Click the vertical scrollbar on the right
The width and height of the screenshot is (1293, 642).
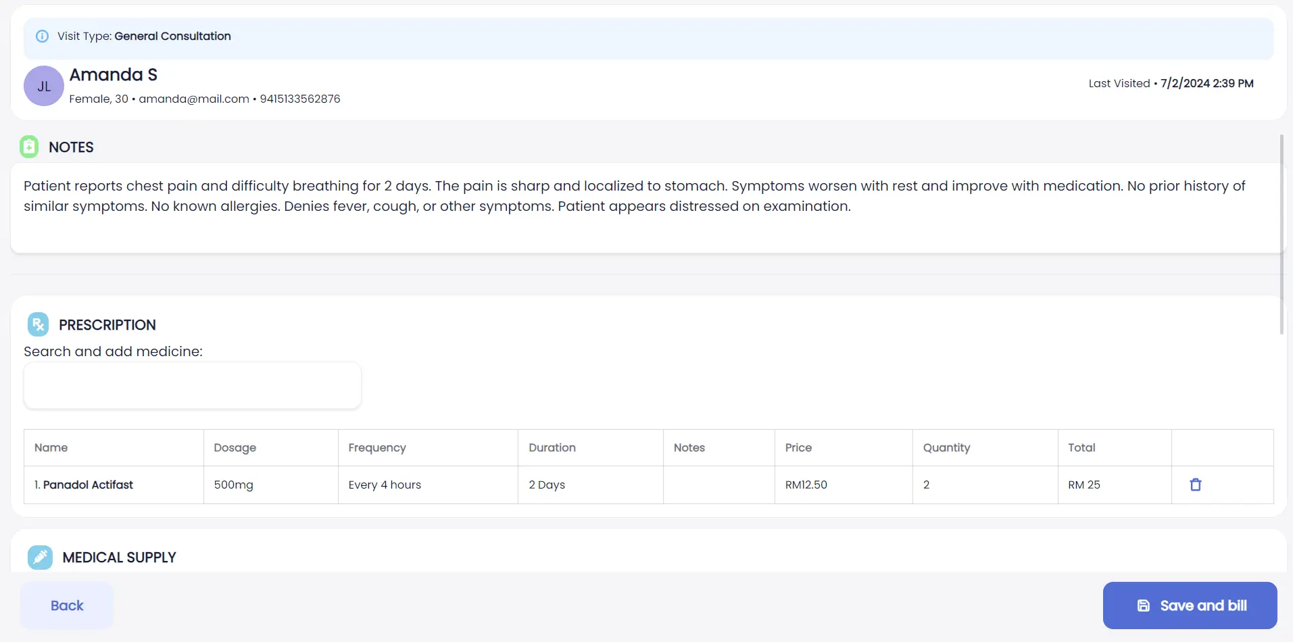[1282, 233]
